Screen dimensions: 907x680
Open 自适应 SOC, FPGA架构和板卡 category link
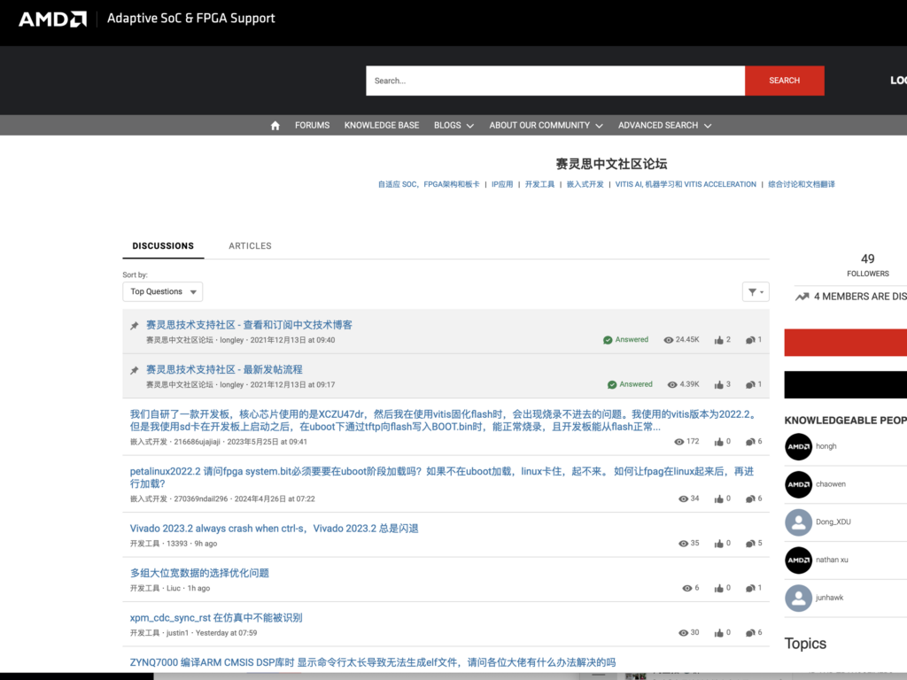tap(429, 184)
